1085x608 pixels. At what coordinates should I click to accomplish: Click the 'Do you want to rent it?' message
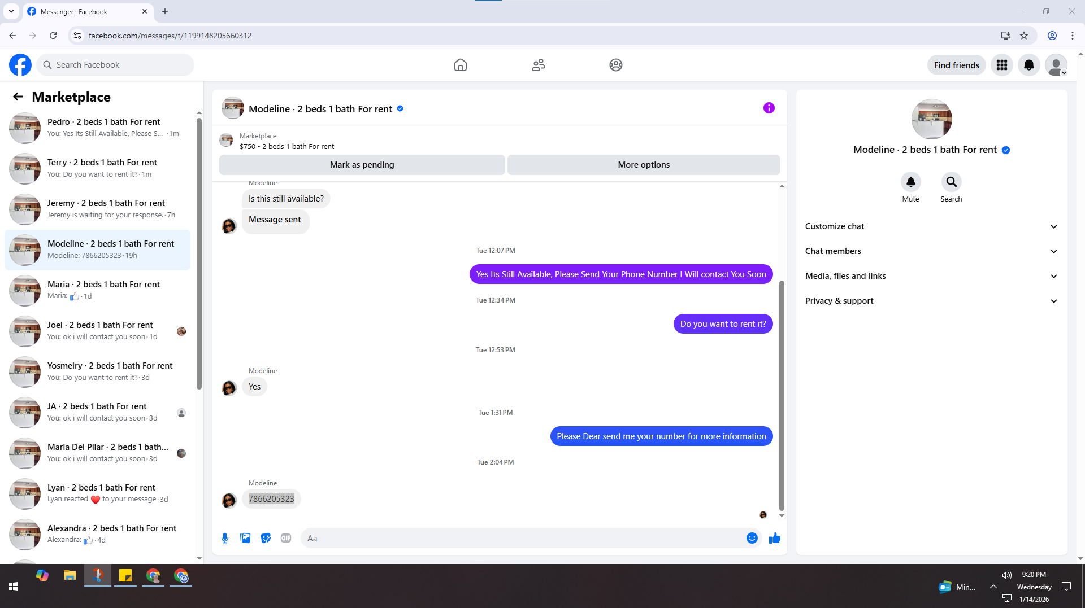pyautogui.click(x=723, y=324)
